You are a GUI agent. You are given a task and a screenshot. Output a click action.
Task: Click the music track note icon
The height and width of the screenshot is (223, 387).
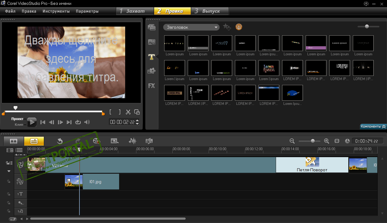click(x=20, y=211)
